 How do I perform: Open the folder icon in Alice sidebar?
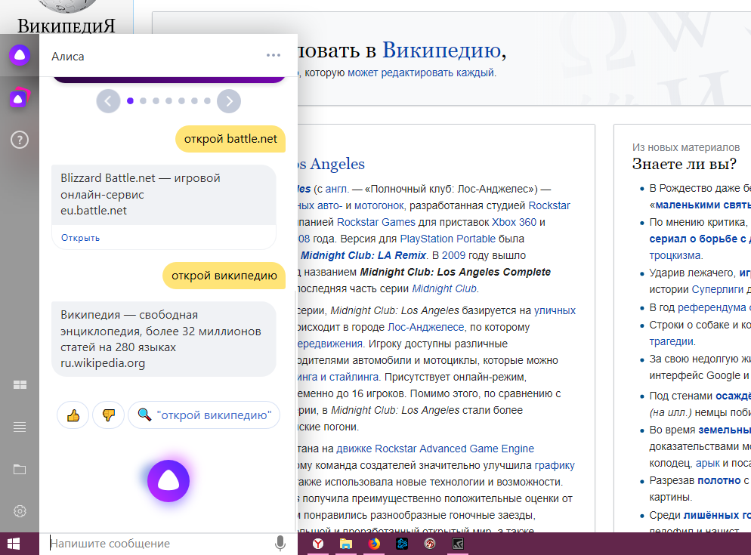click(x=20, y=469)
